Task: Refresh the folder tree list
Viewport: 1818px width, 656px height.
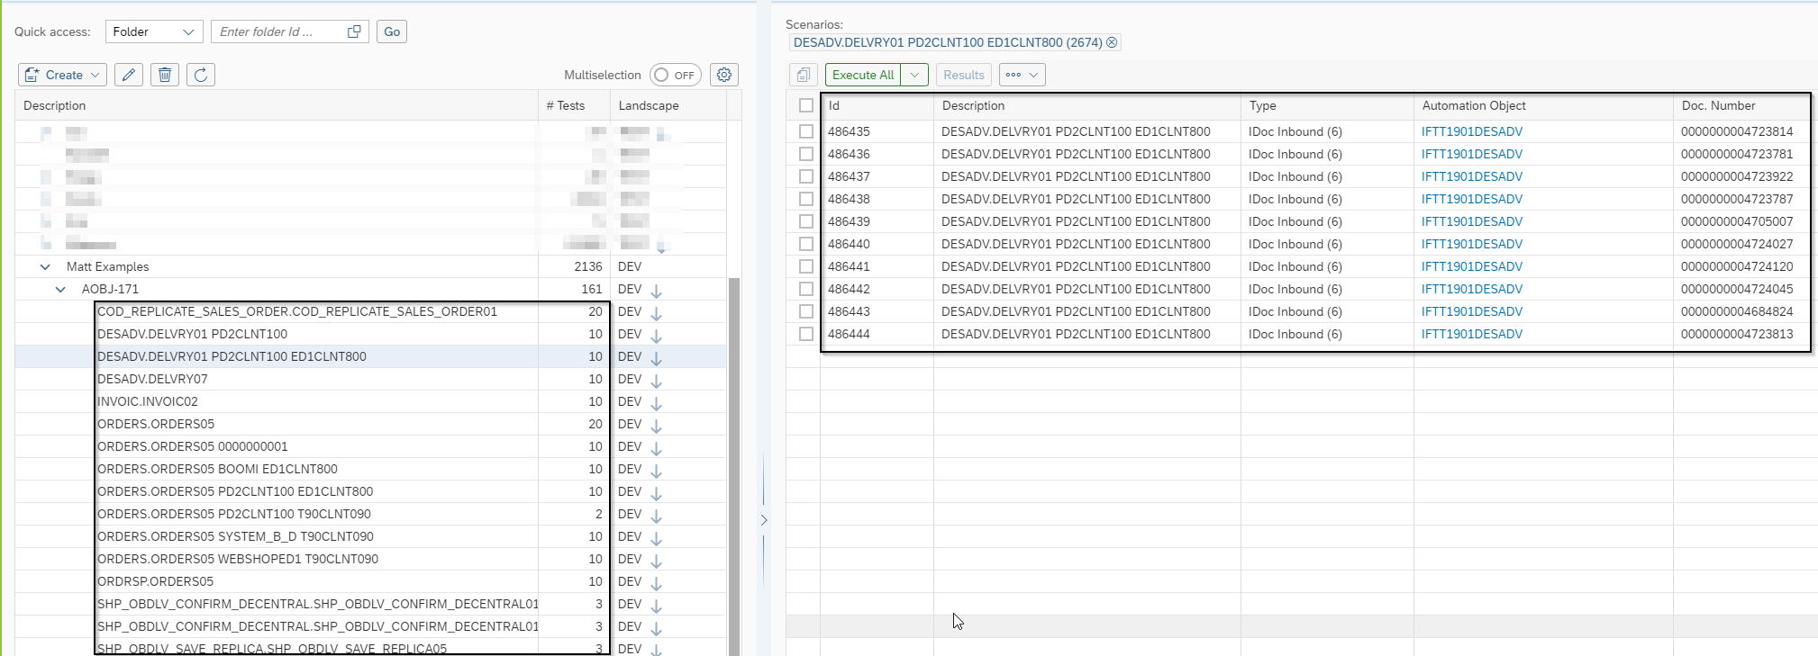Action: pyautogui.click(x=201, y=75)
